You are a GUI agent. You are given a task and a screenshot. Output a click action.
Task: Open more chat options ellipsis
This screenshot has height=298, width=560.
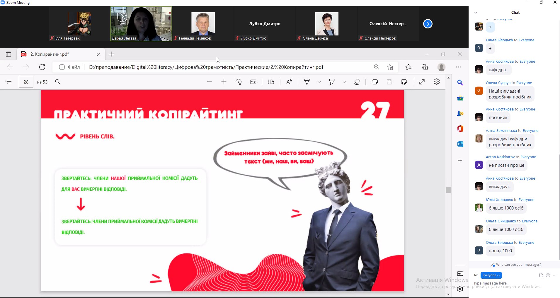tap(555, 275)
